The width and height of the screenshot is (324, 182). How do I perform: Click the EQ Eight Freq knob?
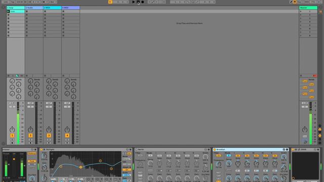click(44, 156)
